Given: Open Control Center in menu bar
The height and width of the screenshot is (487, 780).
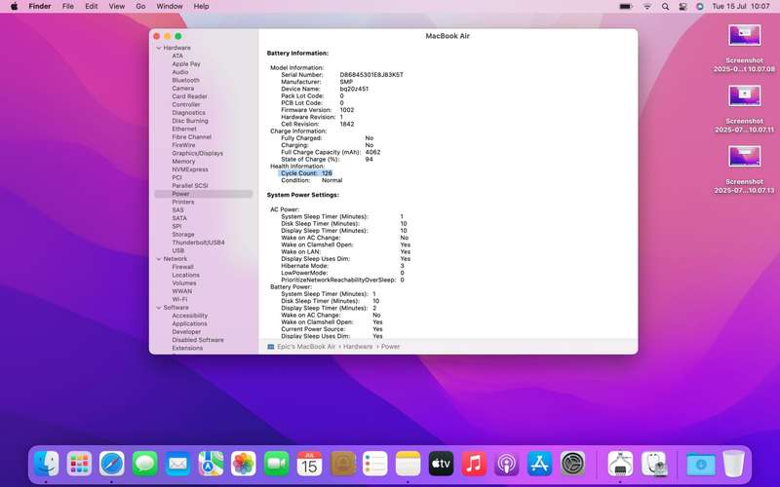Looking at the screenshot, I should coord(683,7).
